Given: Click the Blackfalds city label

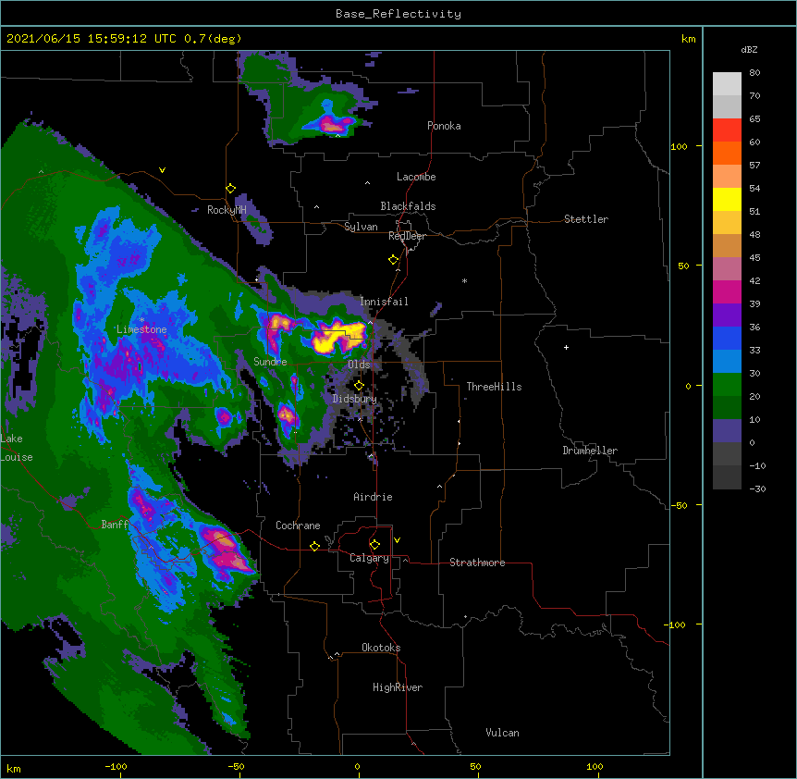Looking at the screenshot, I should [408, 206].
